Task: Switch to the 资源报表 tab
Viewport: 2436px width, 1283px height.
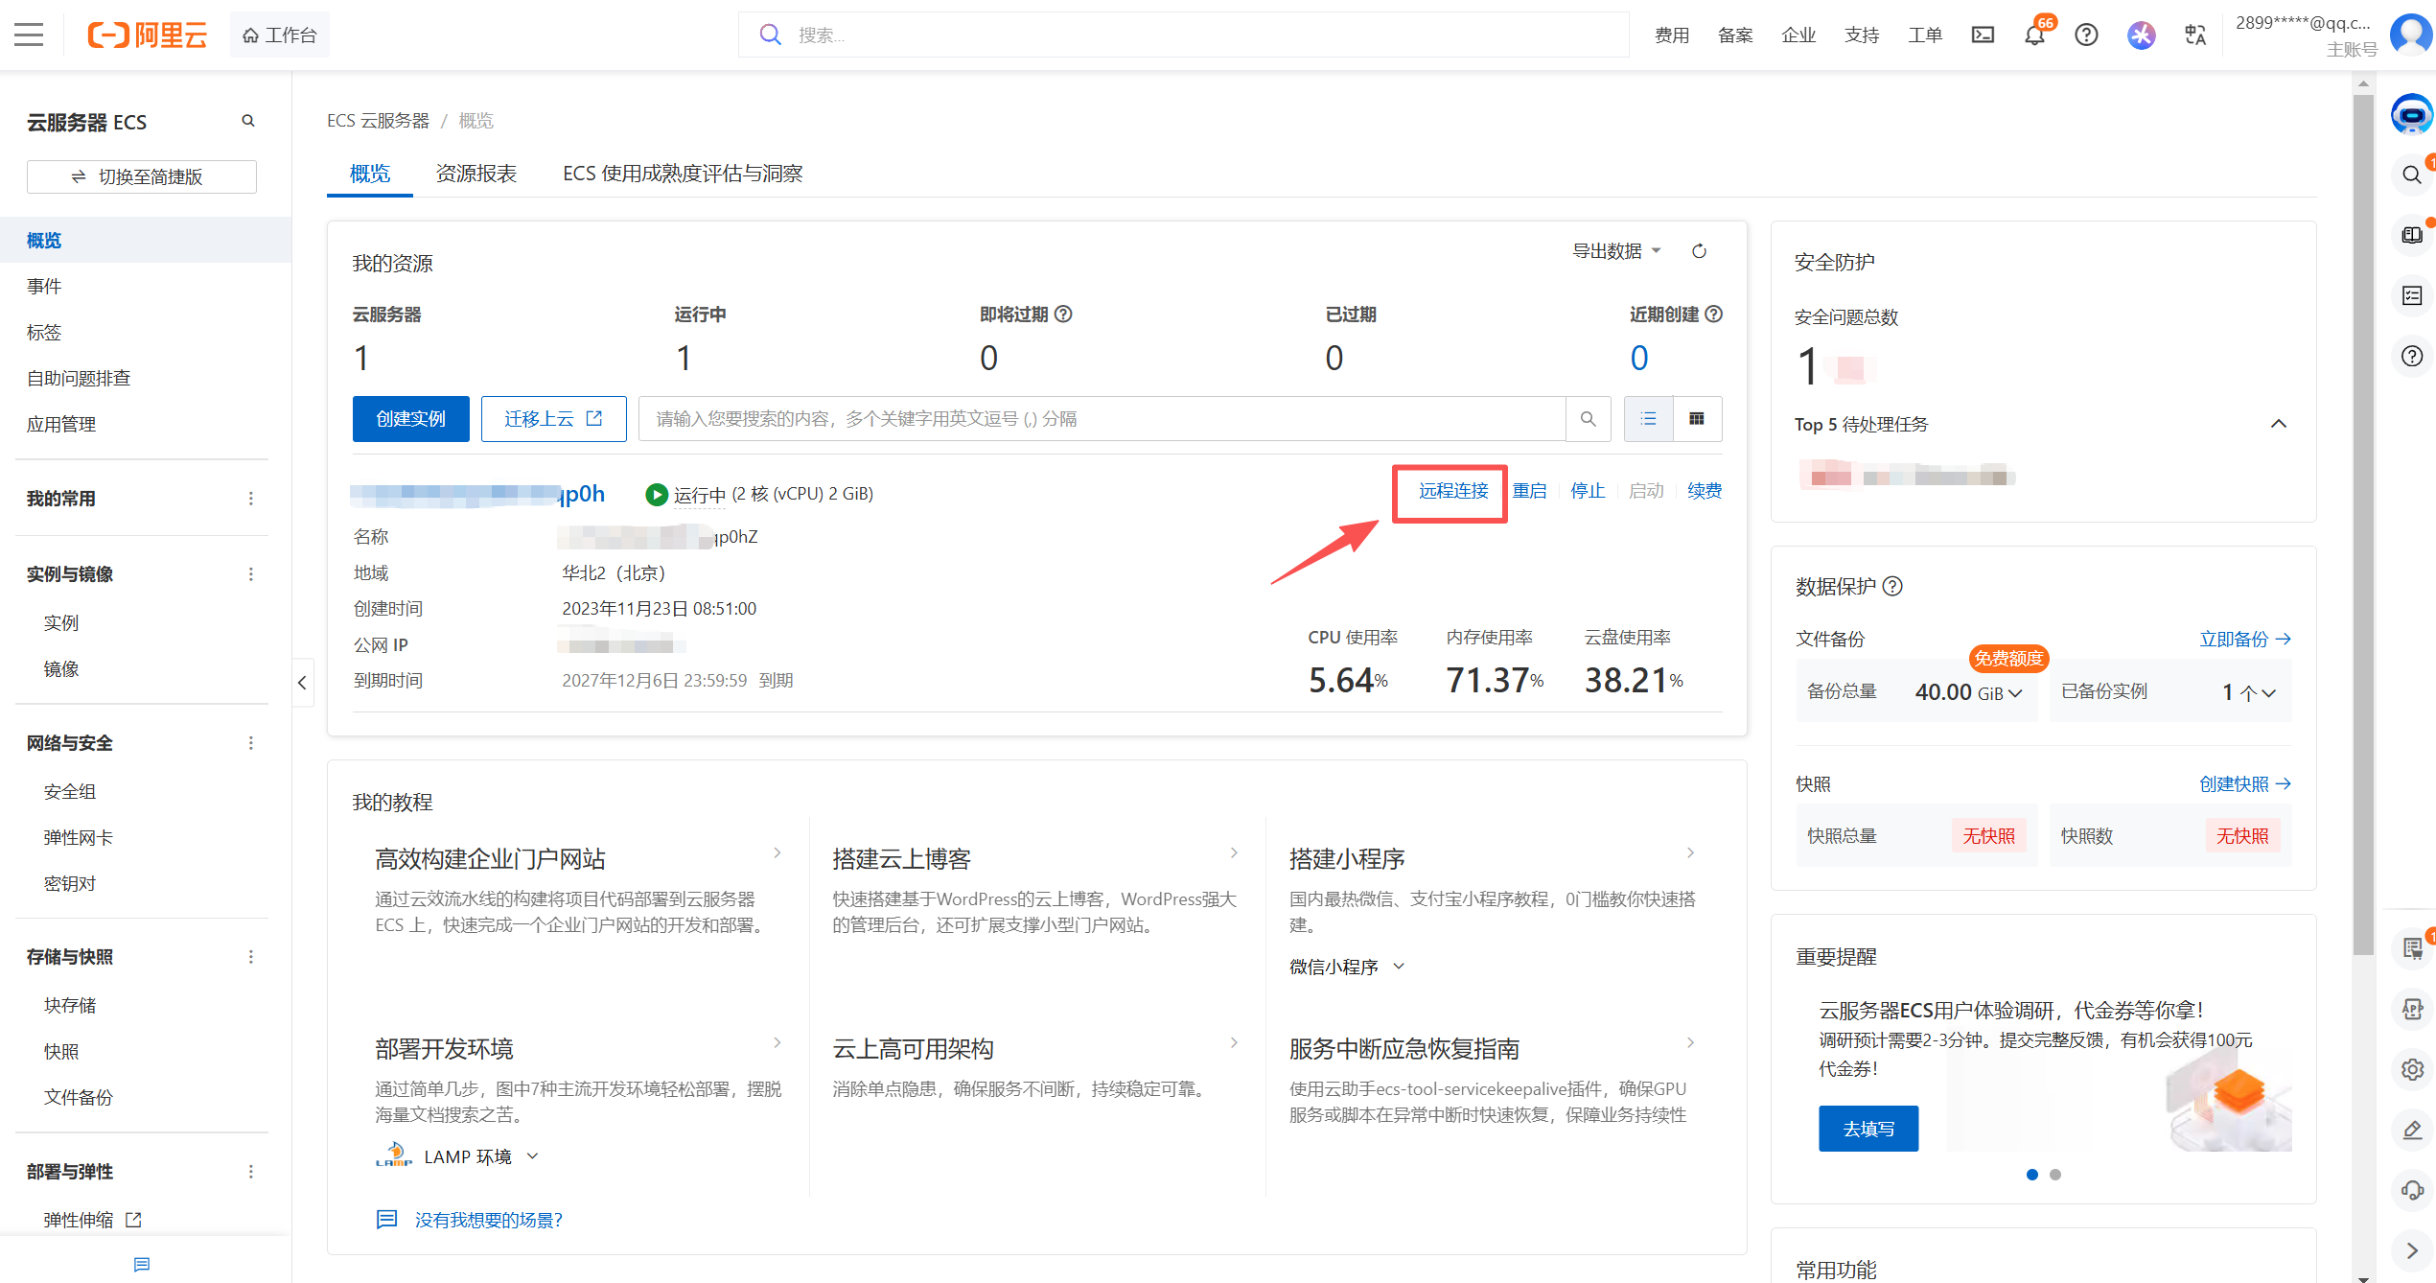Action: [x=476, y=174]
